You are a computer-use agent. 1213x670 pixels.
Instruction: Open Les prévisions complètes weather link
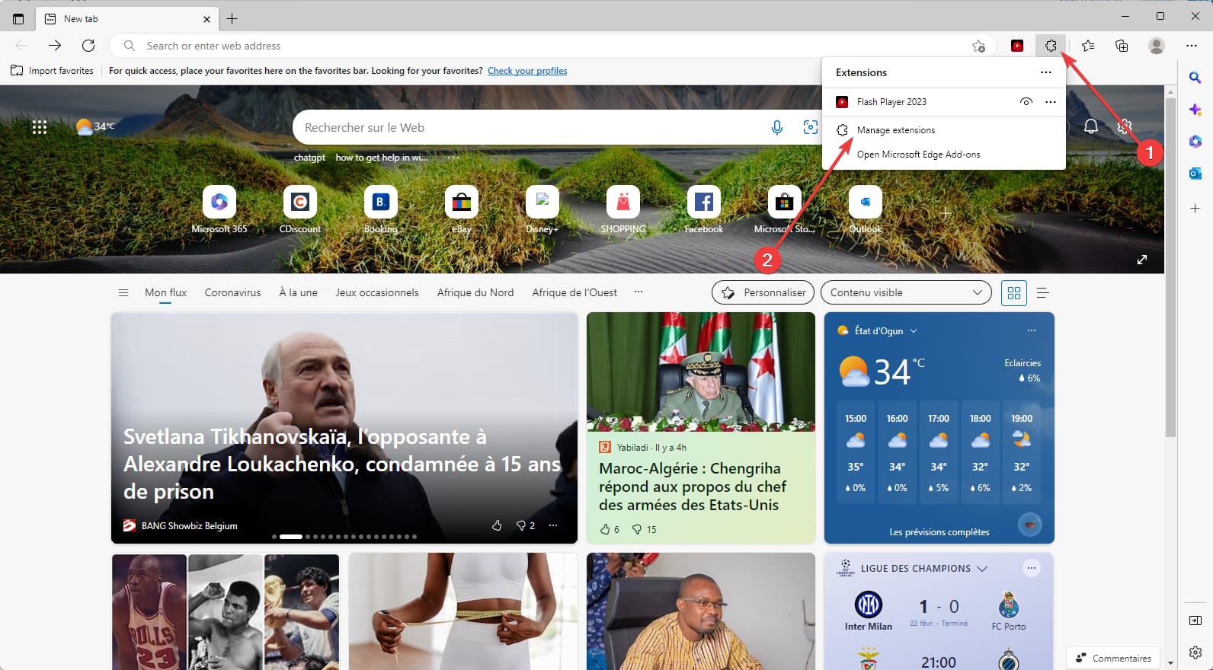click(x=939, y=532)
